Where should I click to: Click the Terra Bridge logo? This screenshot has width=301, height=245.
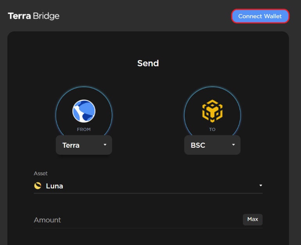[34, 16]
